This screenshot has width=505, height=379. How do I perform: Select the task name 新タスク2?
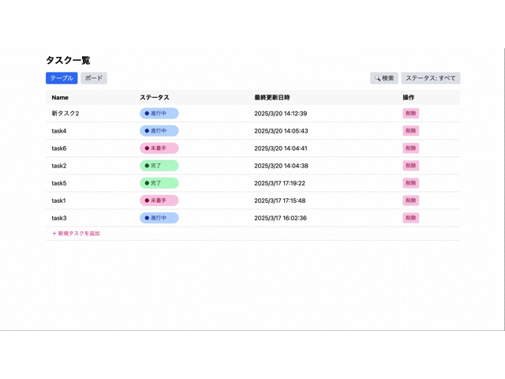point(65,114)
